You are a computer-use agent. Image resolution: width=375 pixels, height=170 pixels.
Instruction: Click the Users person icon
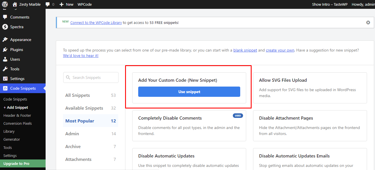[x=5, y=59]
